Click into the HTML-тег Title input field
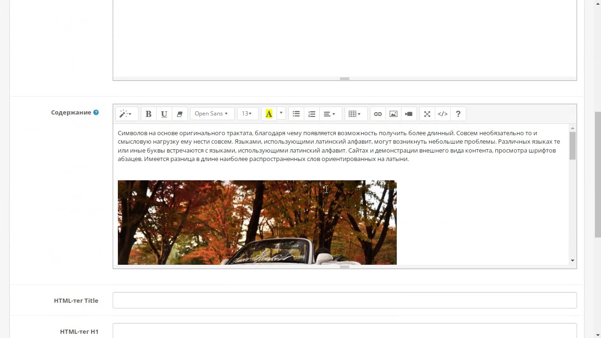Image resolution: width=601 pixels, height=338 pixels. pyautogui.click(x=345, y=300)
